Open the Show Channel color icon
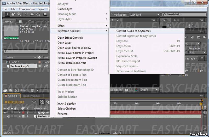Screen dimensions: 209x137 pyautogui.click(x=136, y=90)
